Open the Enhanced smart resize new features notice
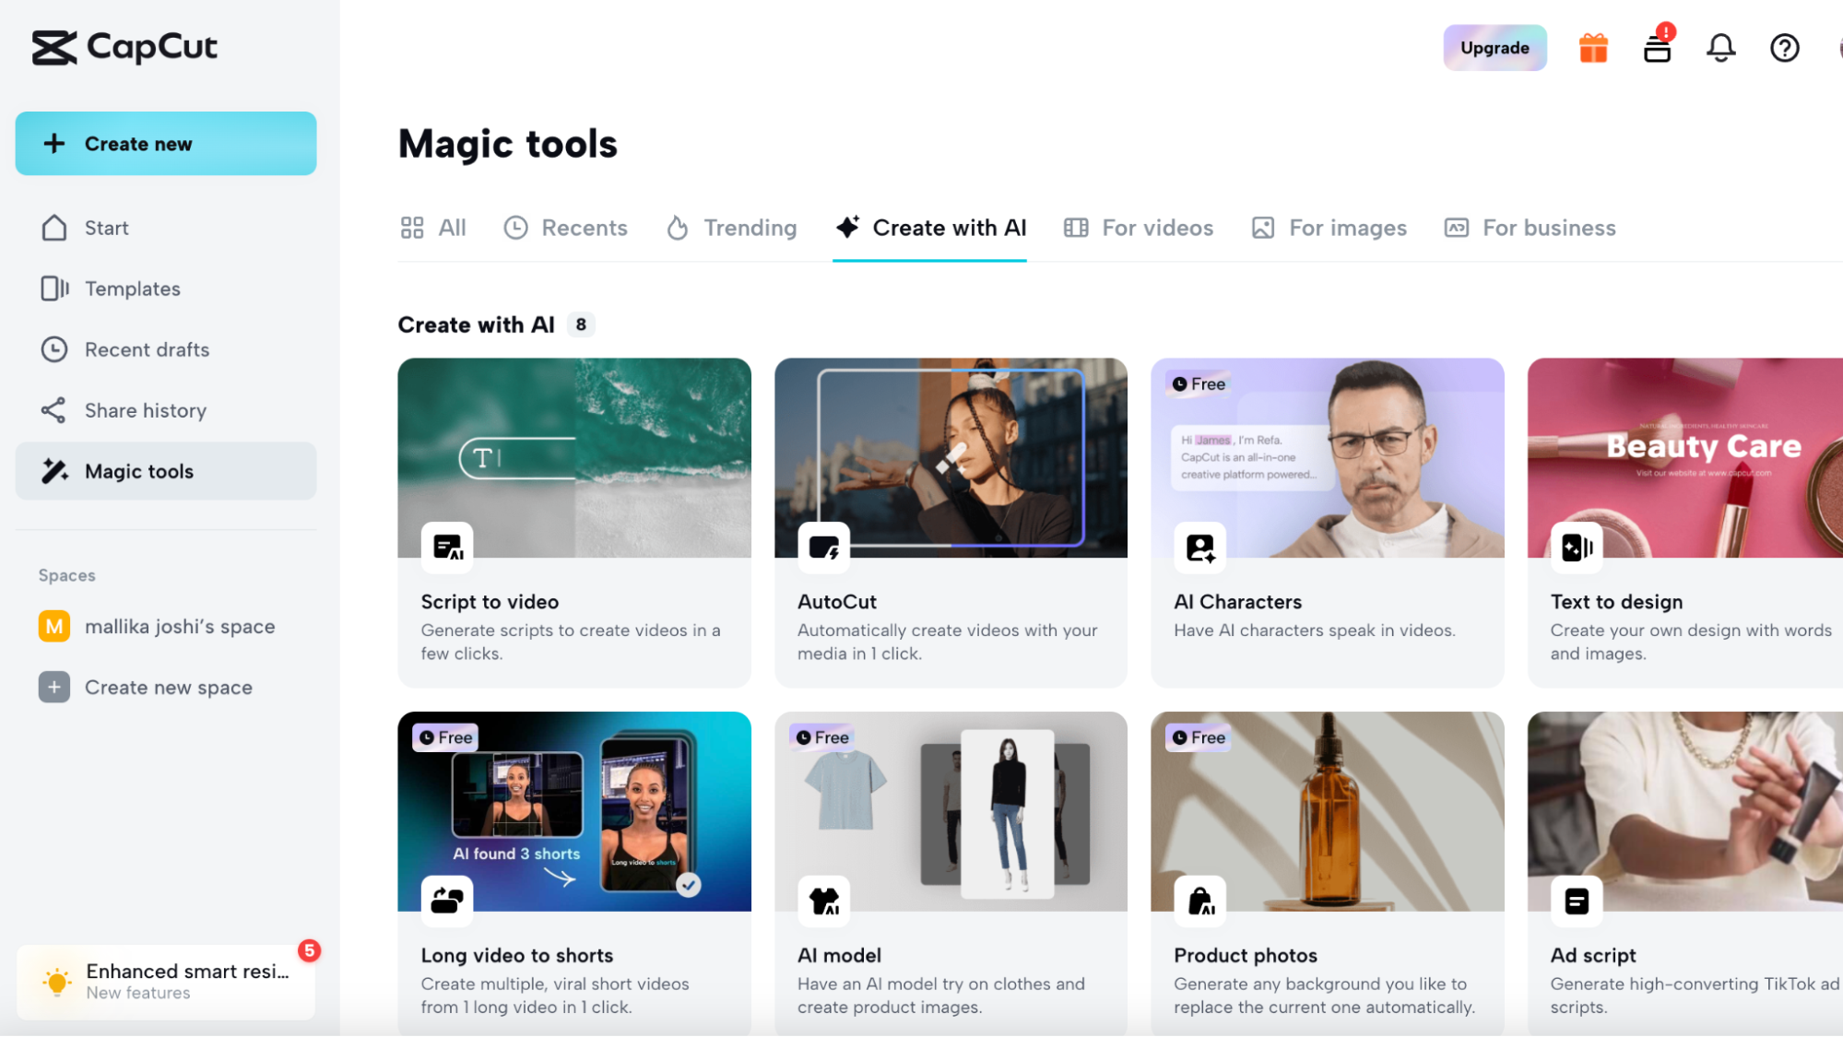Screen dimensions: 1843x1037 pyautogui.click(x=166, y=981)
